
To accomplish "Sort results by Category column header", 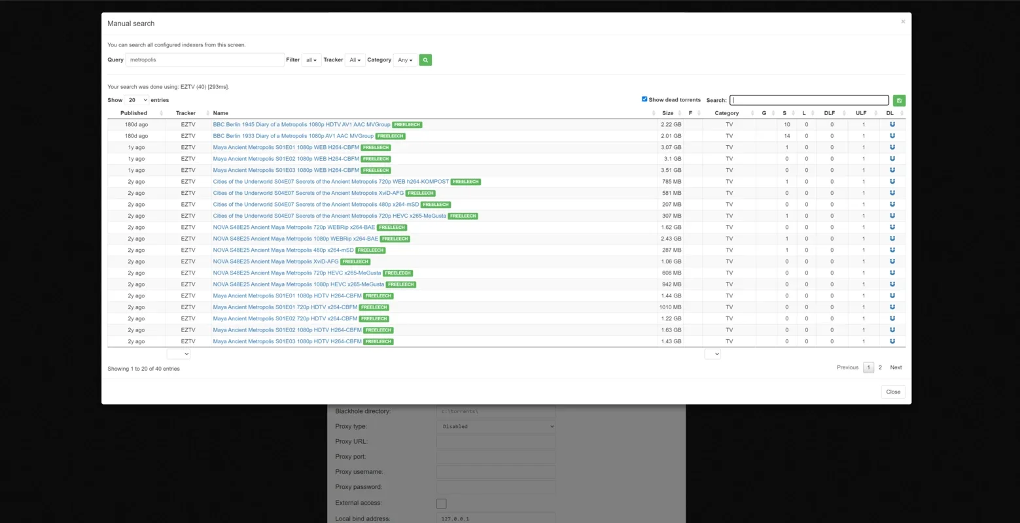I will point(729,113).
